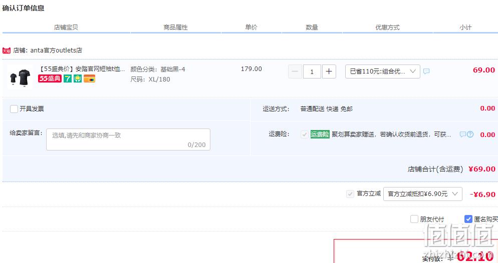Toggle the 官方立减 checkbox

[350, 194]
